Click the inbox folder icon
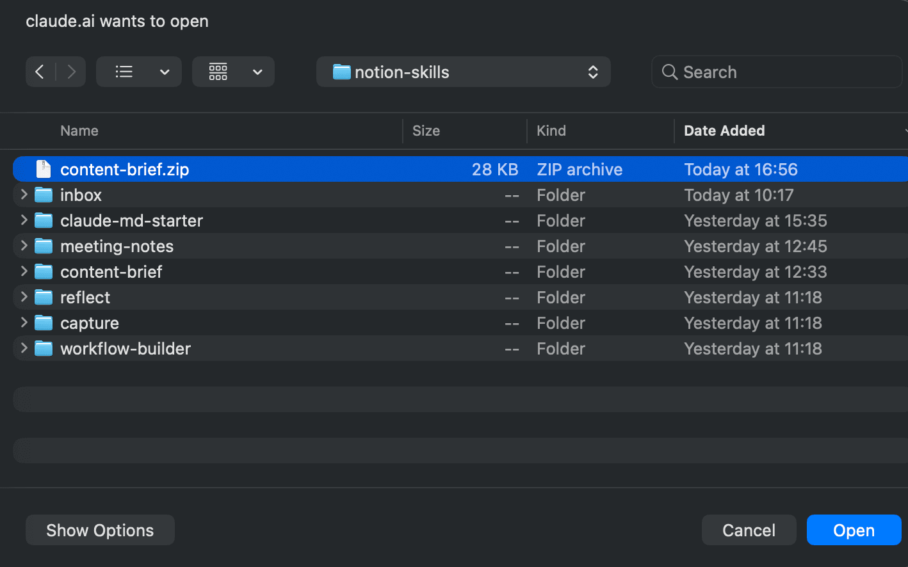 coord(44,195)
